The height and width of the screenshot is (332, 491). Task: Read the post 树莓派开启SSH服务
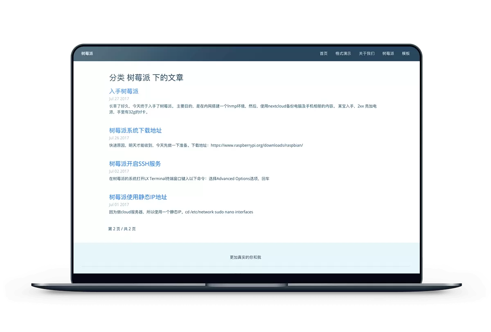tap(135, 164)
